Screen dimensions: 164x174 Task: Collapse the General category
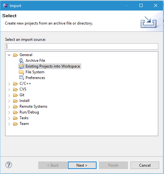coord(9,55)
